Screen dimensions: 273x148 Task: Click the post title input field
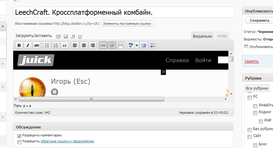(x=123, y=12)
